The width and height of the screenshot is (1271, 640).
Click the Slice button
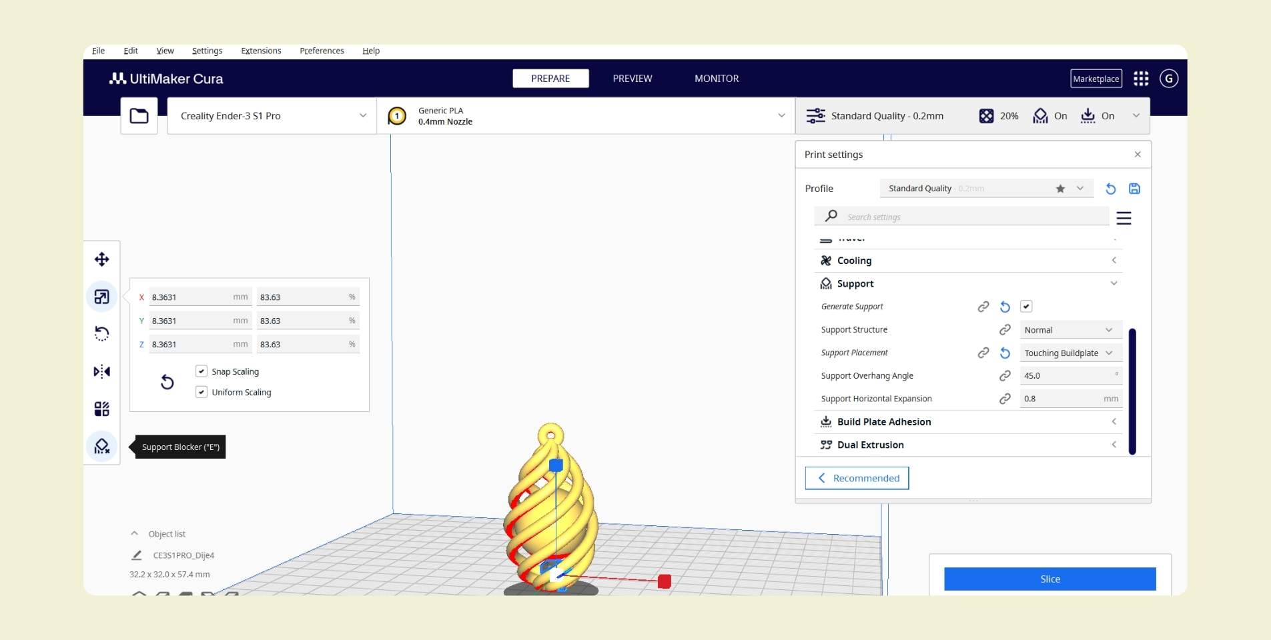tap(1049, 579)
